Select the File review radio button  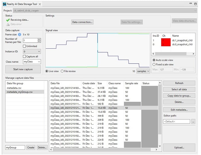[x=62, y=71]
